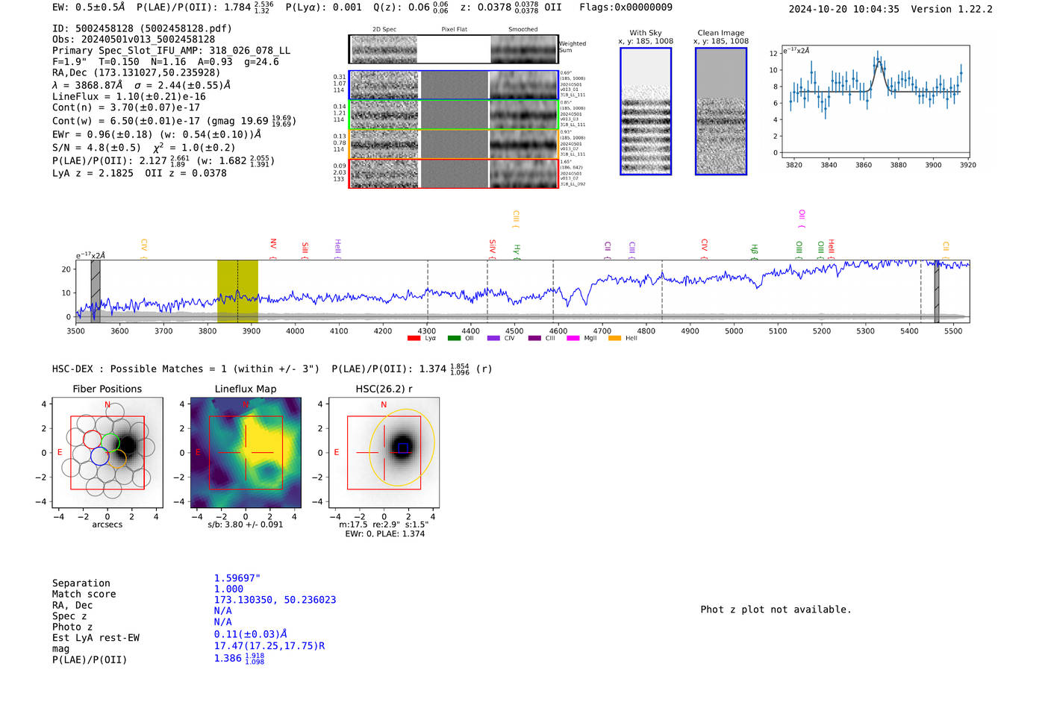Click the Separation value 1.59697"

point(237,578)
